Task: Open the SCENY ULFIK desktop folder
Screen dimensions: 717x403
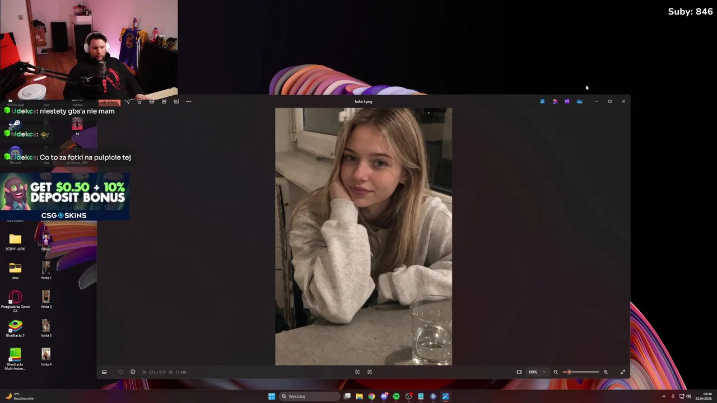Action: (x=15, y=242)
